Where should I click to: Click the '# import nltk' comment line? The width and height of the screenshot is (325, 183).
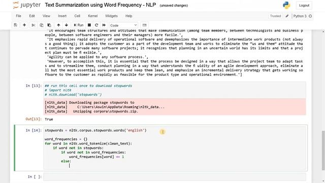[x=58, y=90]
